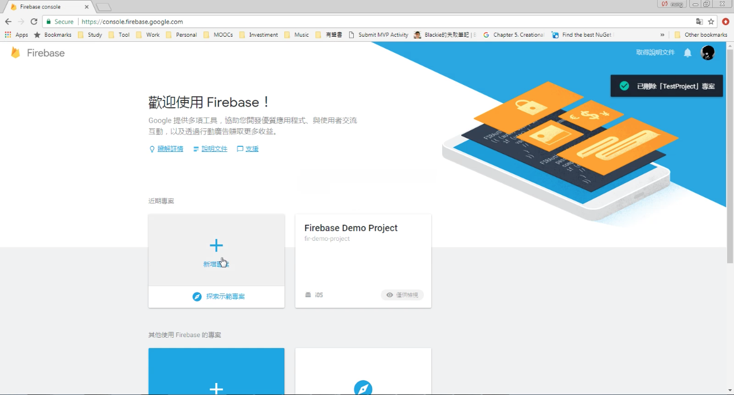Open the Find the best NuGet bookmark
This screenshot has width=734, height=395.
click(x=581, y=35)
